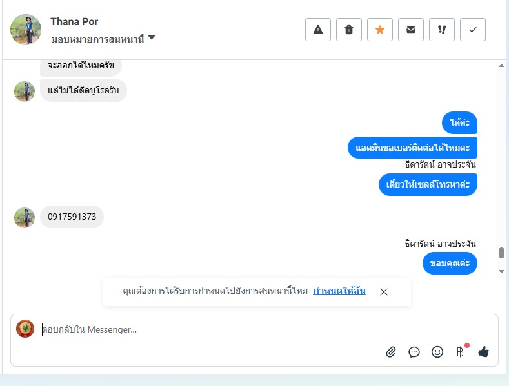Viewport: 509px width, 386px height.
Task: Click the มอบหมายการสนทนานี้ assignment label
Action: 97,39
